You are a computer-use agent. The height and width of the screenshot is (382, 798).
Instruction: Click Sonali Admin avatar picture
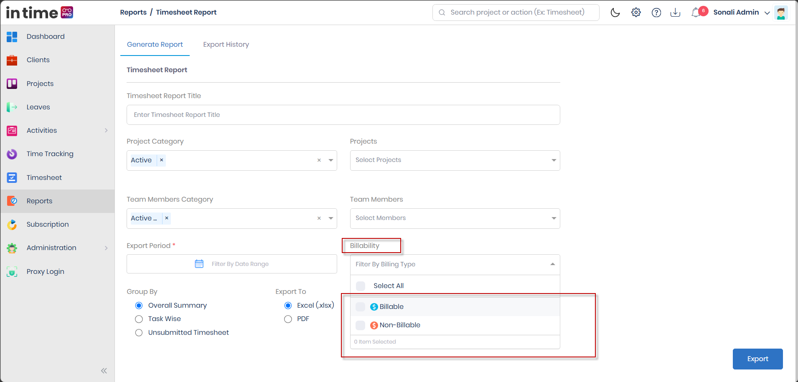[781, 13]
